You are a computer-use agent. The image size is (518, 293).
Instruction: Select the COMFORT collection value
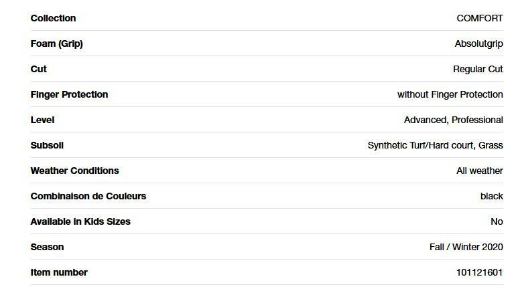click(479, 18)
